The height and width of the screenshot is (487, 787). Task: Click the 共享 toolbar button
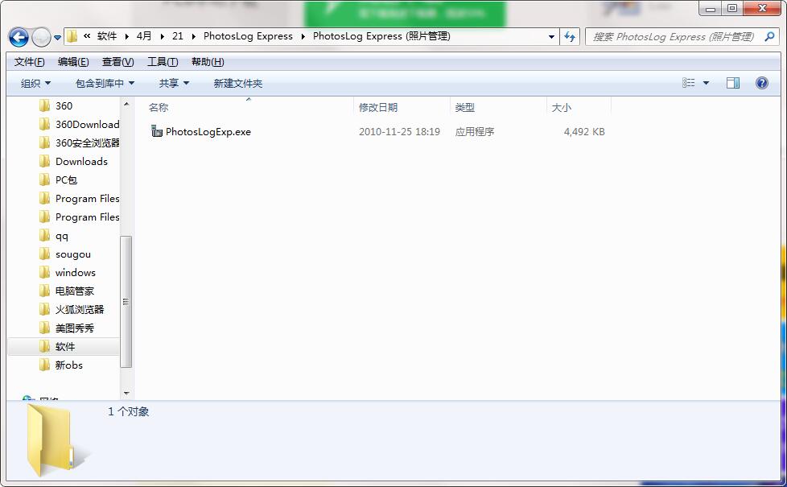click(x=174, y=83)
